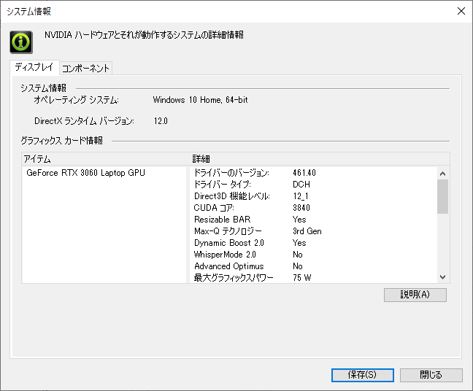Click driver version value 461.40
The width and height of the screenshot is (473, 391).
[304, 173]
